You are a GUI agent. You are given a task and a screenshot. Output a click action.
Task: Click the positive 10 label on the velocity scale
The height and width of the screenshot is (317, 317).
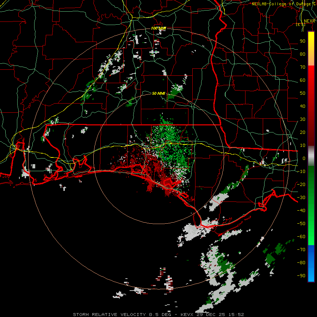pos(303,145)
